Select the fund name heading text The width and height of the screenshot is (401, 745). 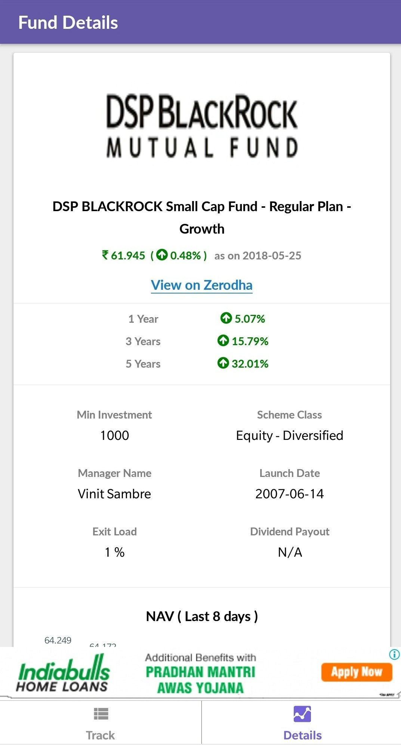pyautogui.click(x=201, y=217)
